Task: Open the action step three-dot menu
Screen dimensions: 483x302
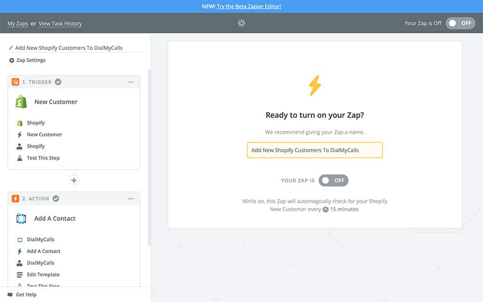Action: tap(130, 199)
